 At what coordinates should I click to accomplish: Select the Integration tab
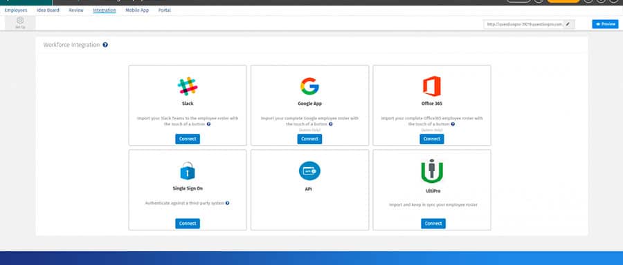click(105, 10)
